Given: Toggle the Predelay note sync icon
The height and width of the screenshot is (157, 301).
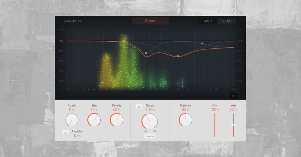Looking at the screenshot, I should click(66, 133).
